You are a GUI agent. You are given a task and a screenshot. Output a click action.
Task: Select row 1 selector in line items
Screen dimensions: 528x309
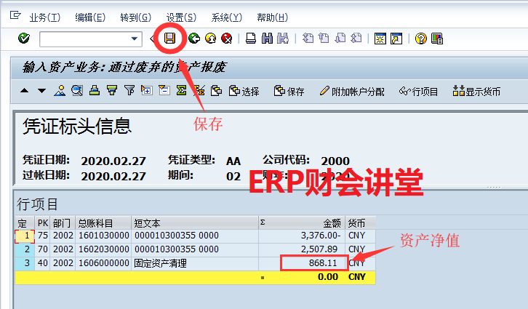point(24,236)
